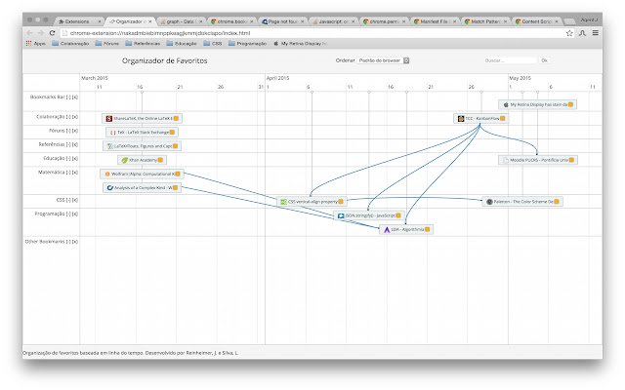Open the Educação bookmarks bar folder

pos(182,43)
